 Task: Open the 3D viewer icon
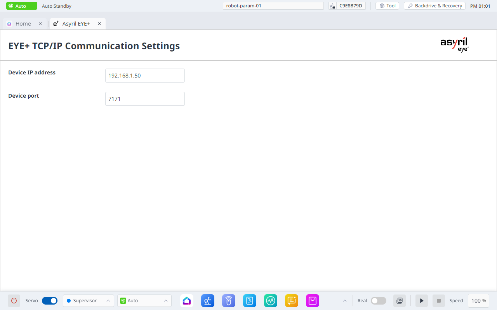pos(400,301)
